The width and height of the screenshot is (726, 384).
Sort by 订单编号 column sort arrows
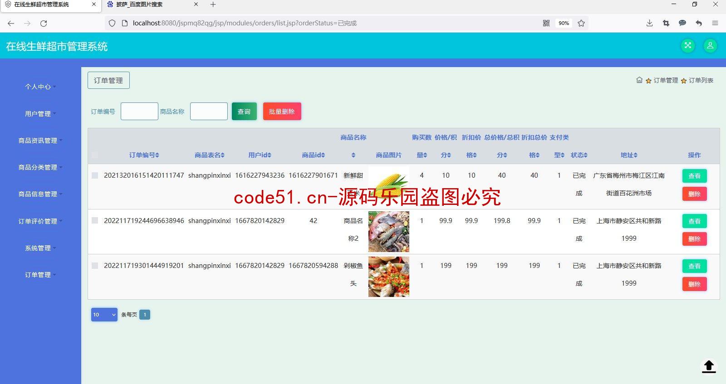click(157, 155)
